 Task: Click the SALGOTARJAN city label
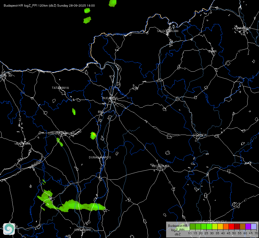167,31
